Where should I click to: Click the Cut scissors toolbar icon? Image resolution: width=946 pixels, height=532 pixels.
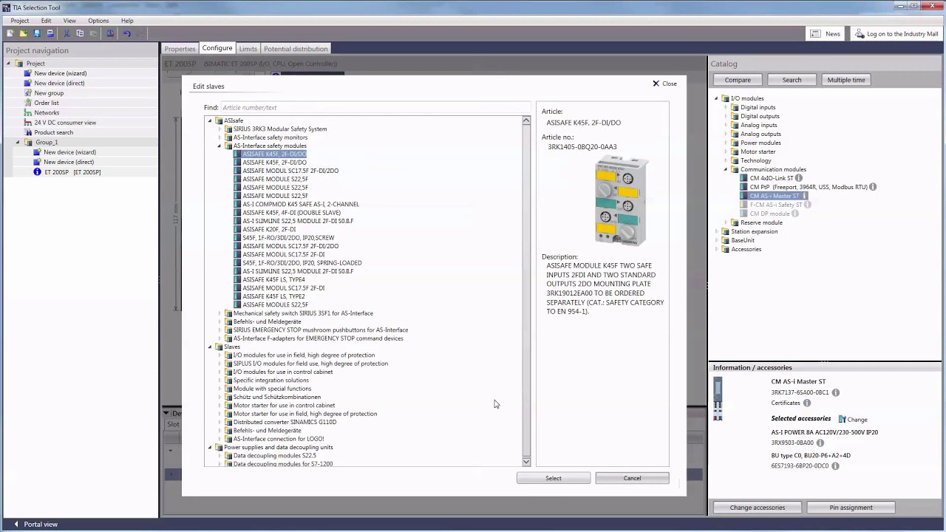(67, 33)
